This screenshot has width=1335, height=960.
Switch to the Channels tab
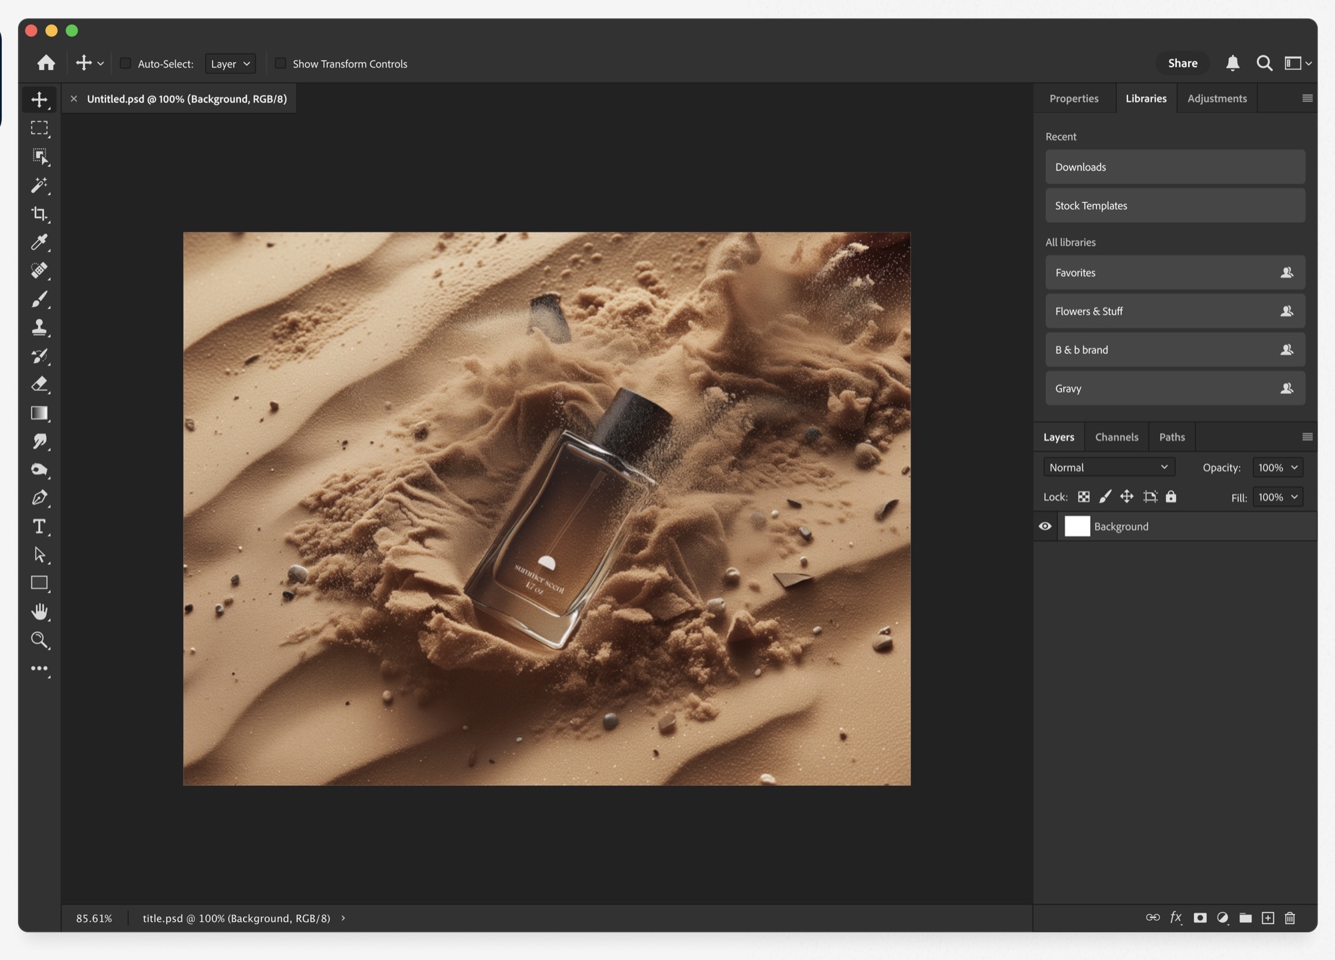[x=1116, y=437]
